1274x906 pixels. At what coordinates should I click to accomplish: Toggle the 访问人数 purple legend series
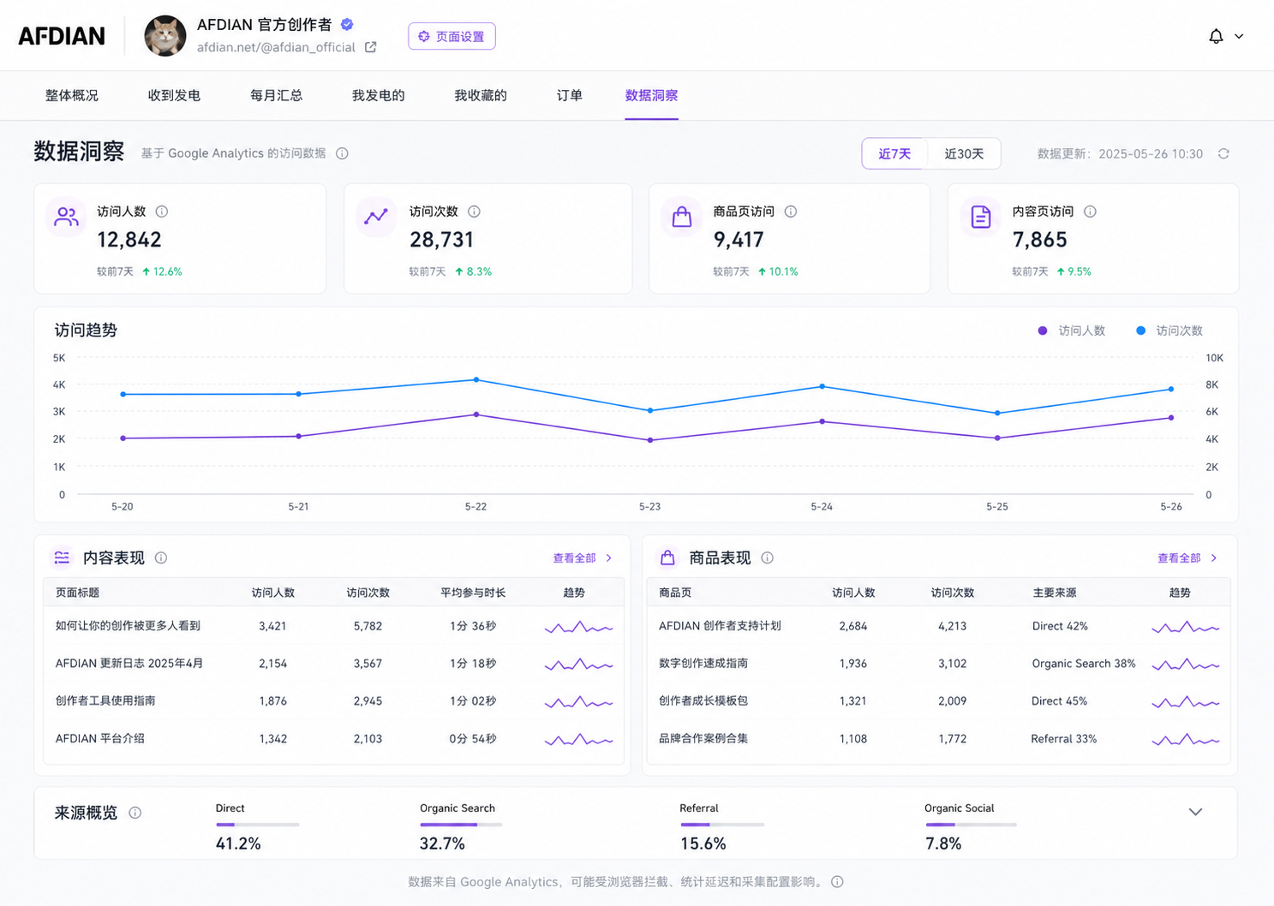1072,331
